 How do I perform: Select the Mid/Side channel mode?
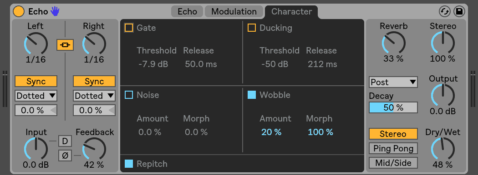pyautogui.click(x=393, y=163)
